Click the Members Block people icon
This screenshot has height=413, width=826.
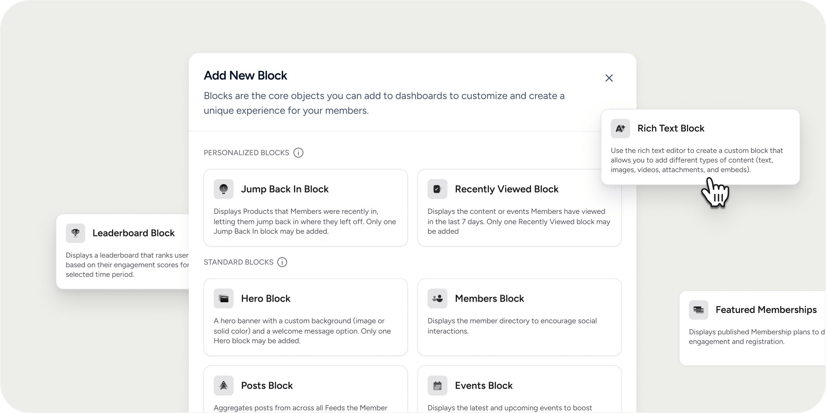click(x=437, y=298)
